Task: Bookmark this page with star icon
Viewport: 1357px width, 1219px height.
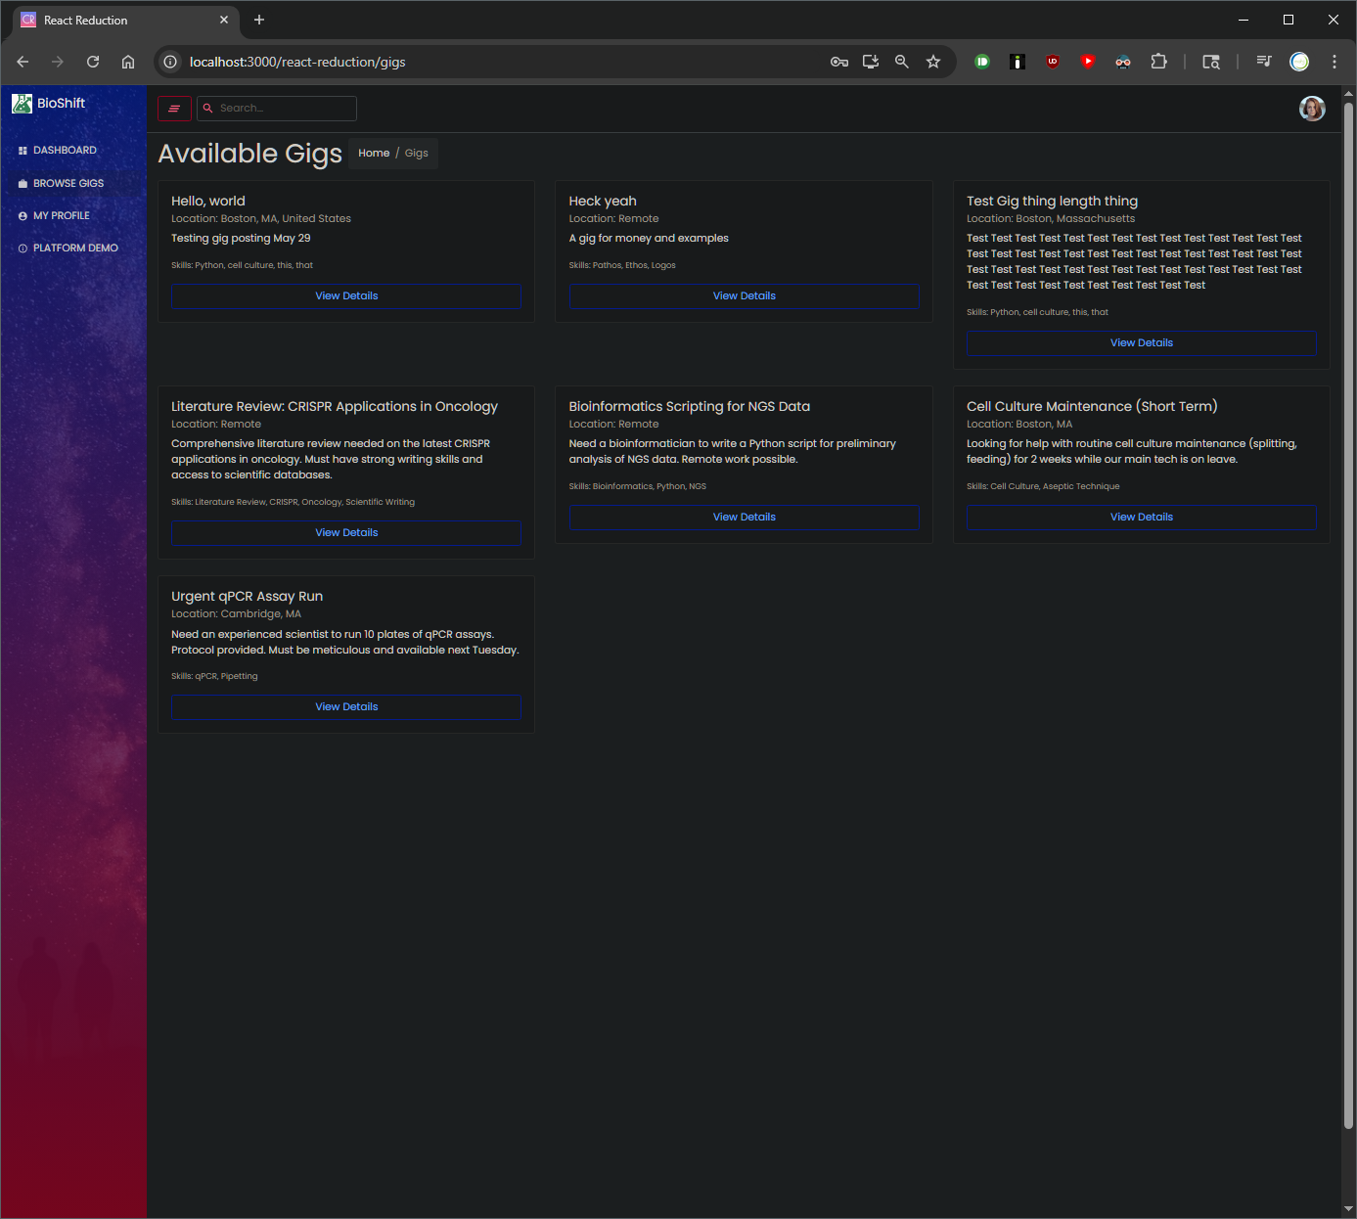Action: click(933, 62)
